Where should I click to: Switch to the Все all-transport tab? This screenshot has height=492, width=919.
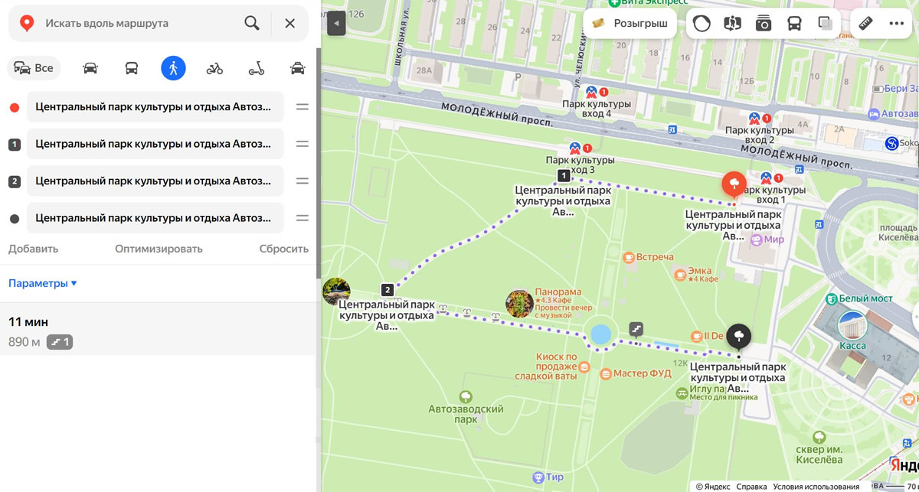tap(34, 68)
